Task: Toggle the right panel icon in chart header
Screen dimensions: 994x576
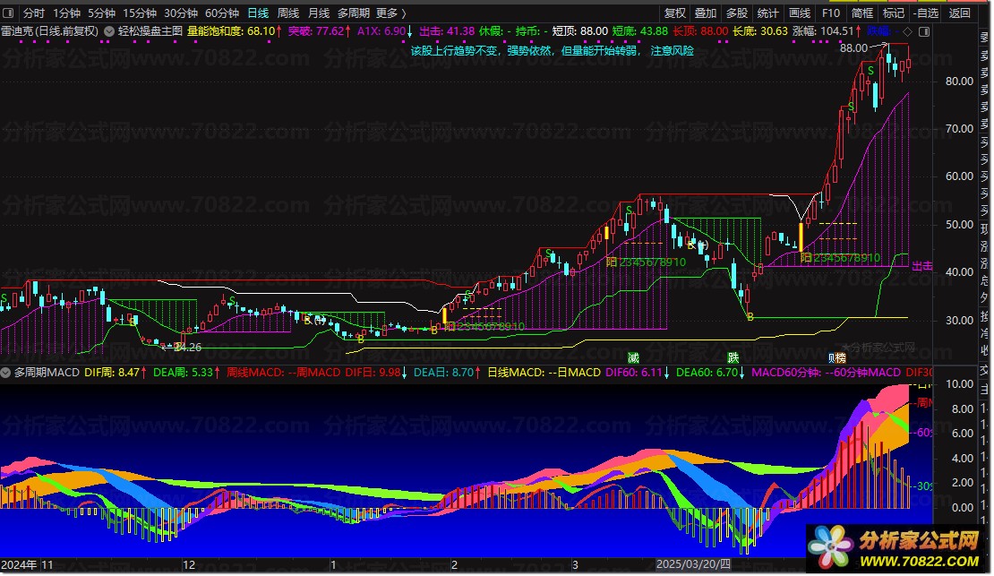Action: (924, 31)
